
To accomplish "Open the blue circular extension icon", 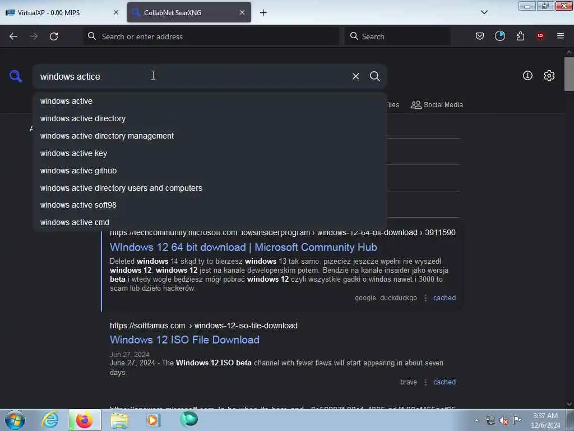I will click(x=499, y=36).
